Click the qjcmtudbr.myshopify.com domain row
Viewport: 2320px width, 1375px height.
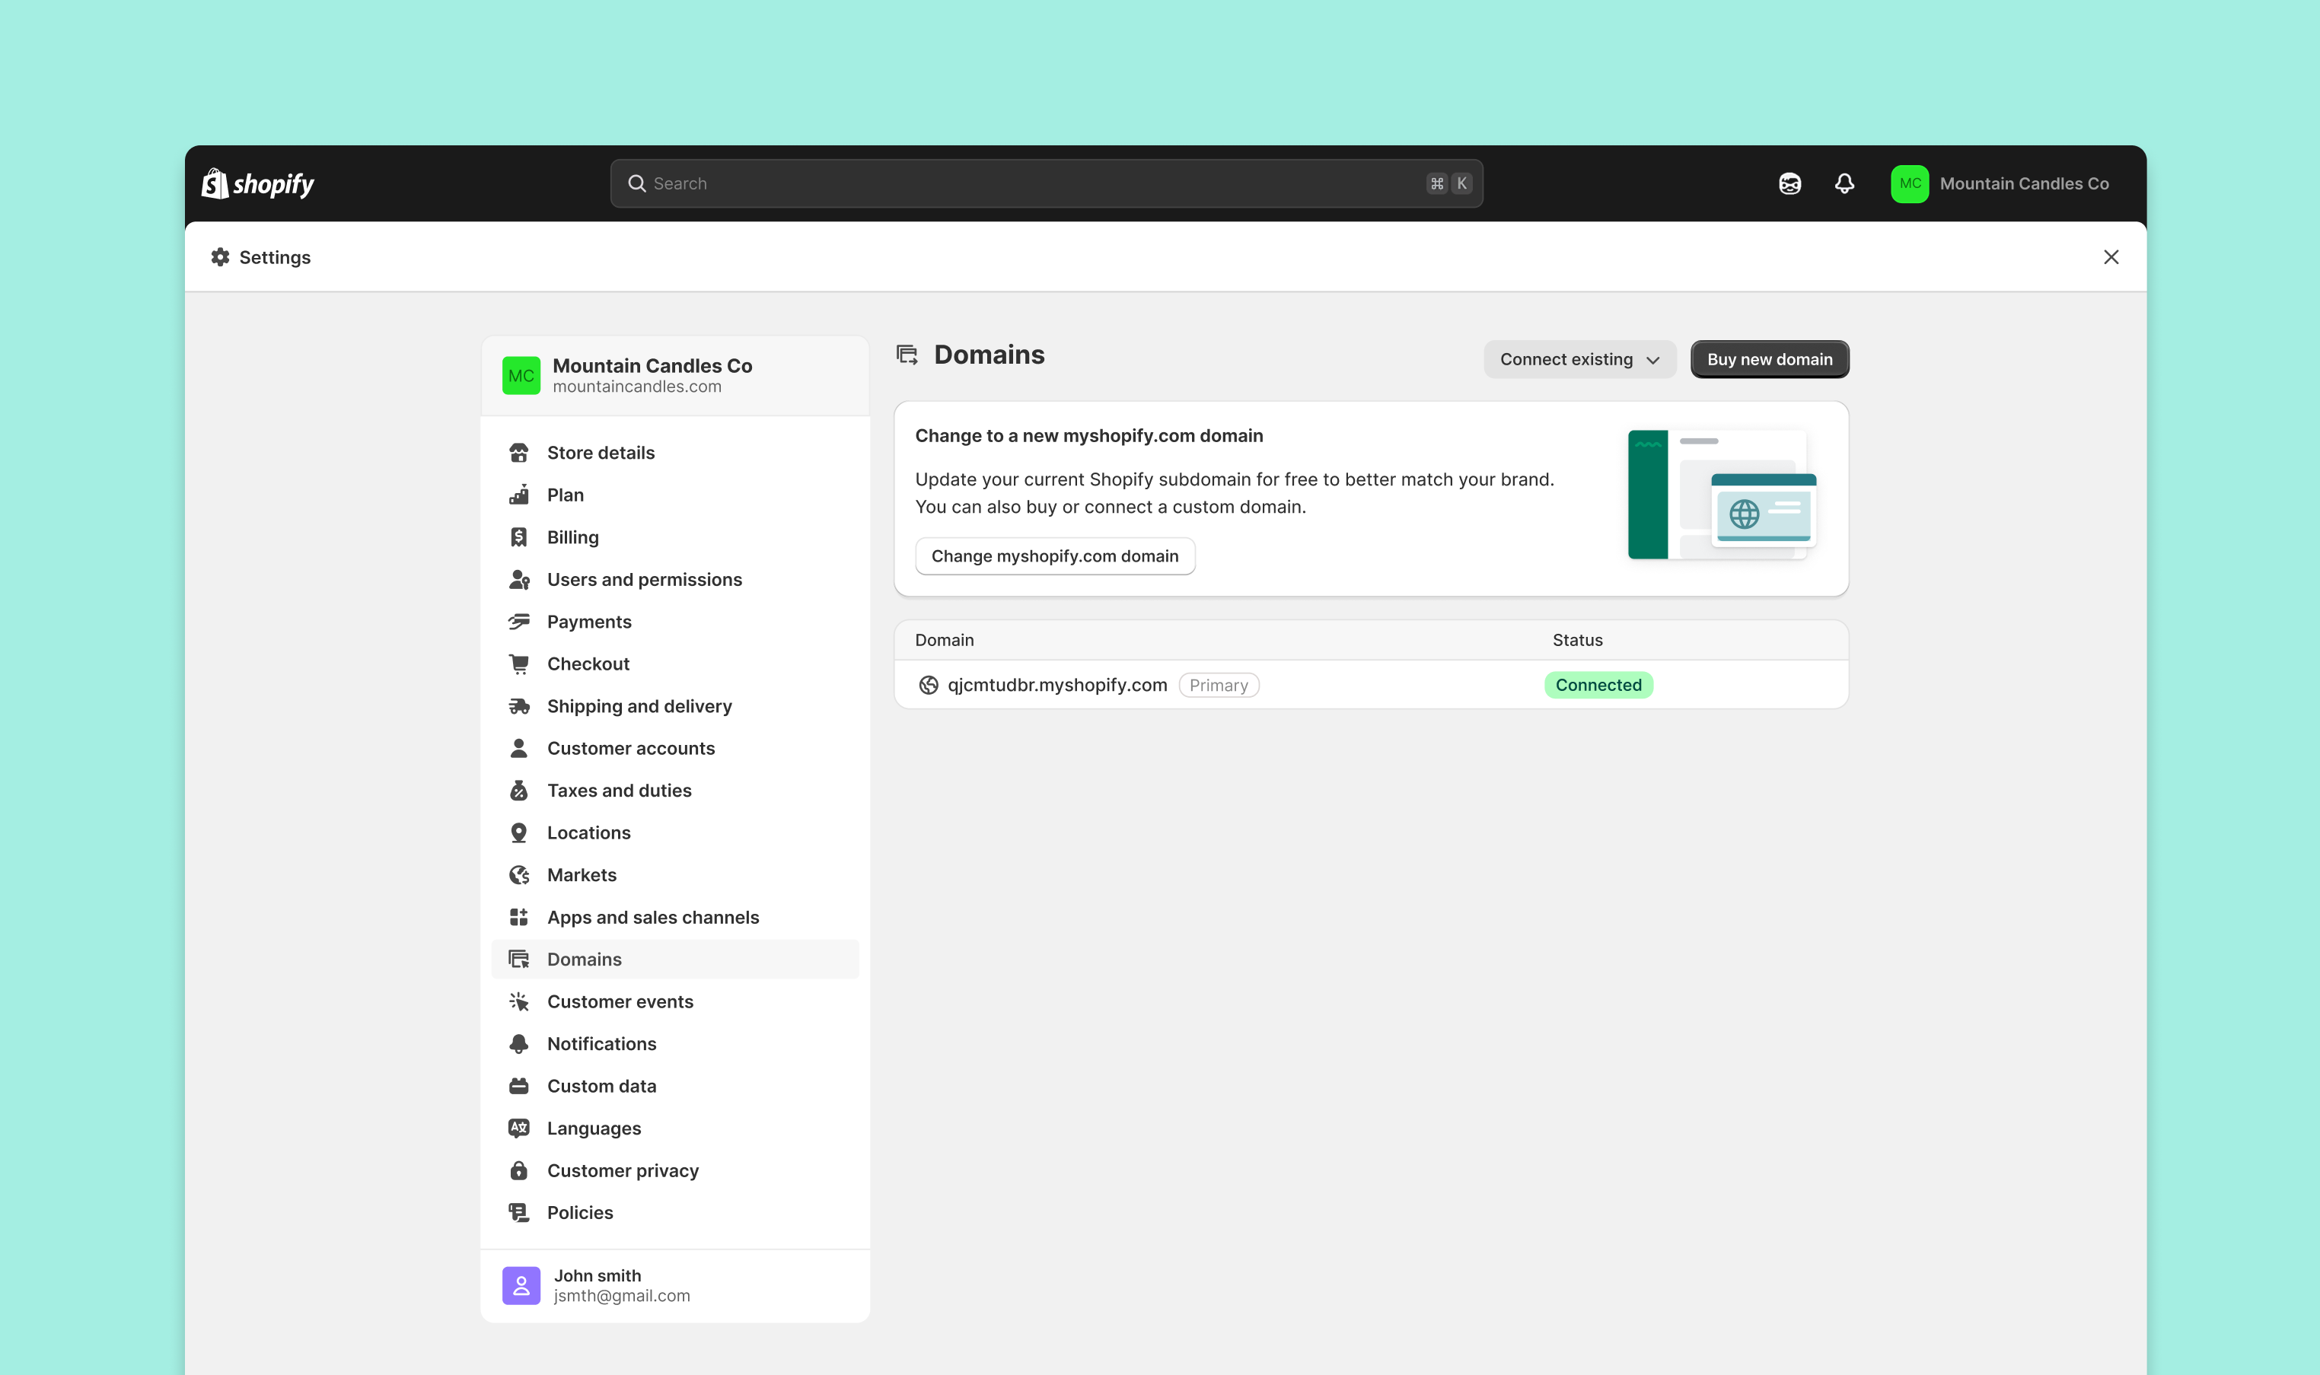click(1370, 685)
